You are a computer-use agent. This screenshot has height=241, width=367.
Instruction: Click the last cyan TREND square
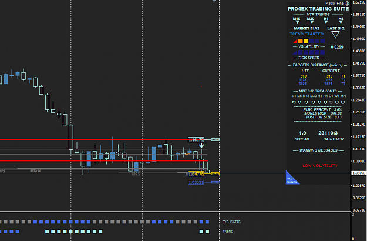pyautogui.click(x=207, y=232)
